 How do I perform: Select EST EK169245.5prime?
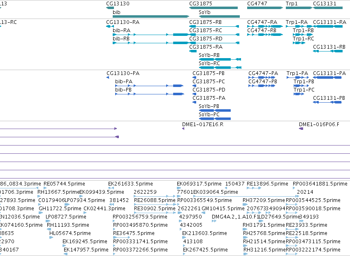click(64, 246)
